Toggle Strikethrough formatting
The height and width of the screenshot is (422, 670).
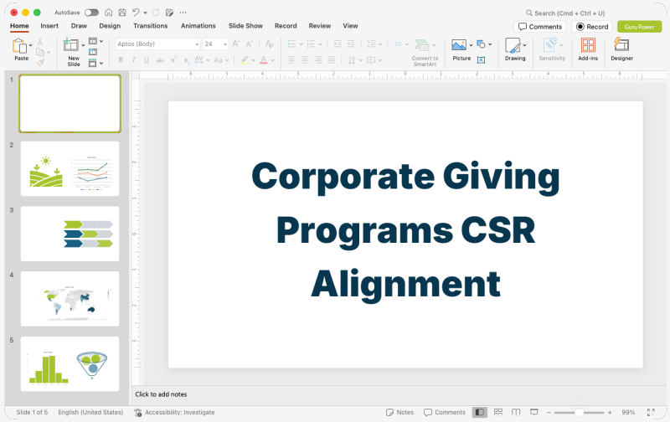click(160, 60)
